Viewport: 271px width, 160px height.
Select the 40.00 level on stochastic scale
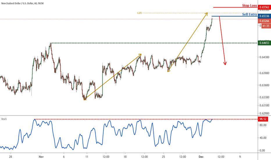[x=263, y=138]
